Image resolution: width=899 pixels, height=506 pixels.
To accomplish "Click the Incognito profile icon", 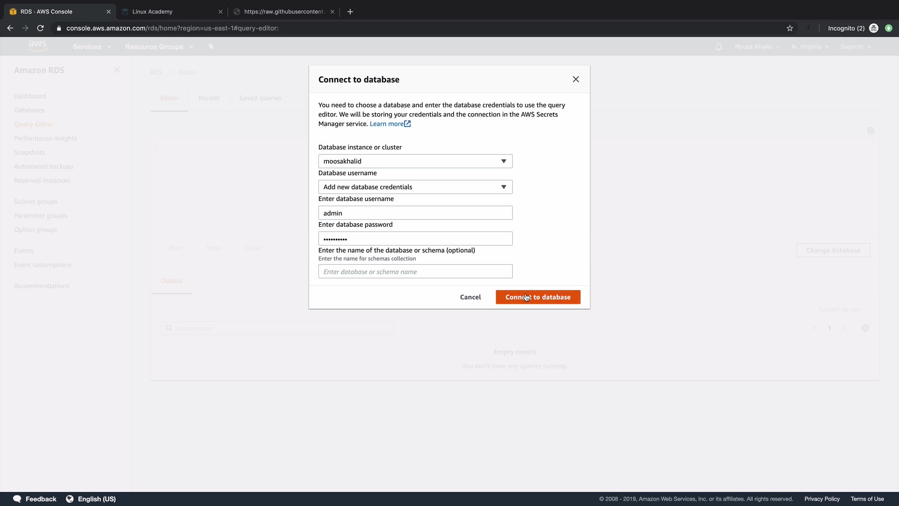I will click(x=873, y=28).
